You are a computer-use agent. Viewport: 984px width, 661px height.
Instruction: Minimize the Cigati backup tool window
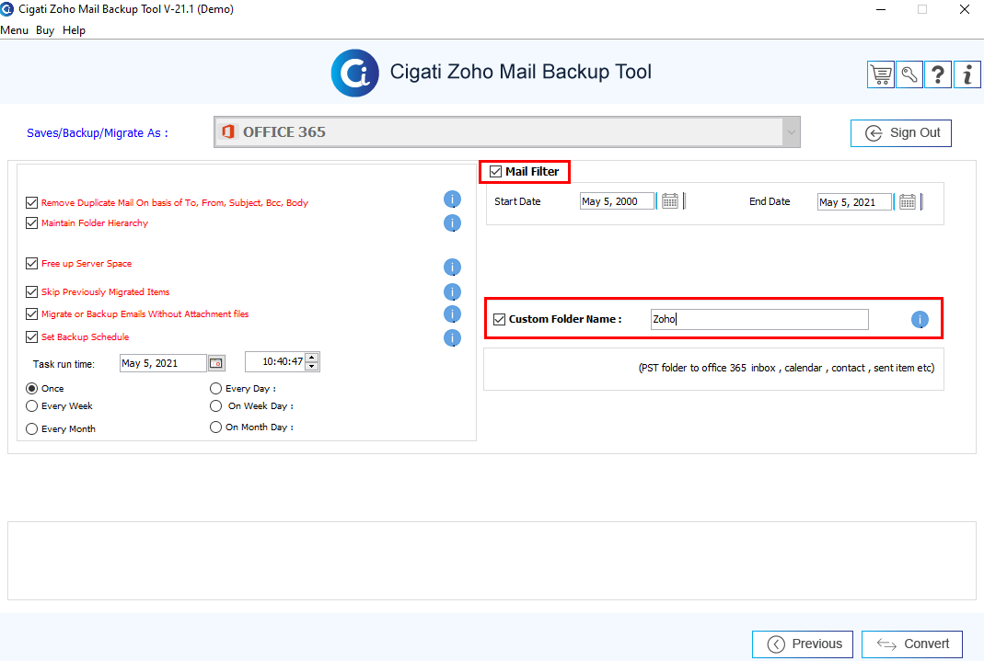(881, 9)
